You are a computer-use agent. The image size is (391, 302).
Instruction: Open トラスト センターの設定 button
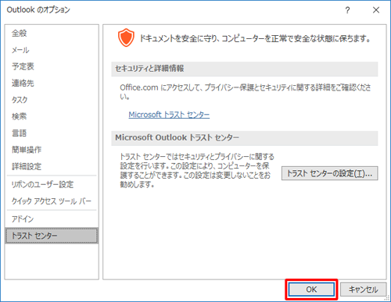point(330,173)
